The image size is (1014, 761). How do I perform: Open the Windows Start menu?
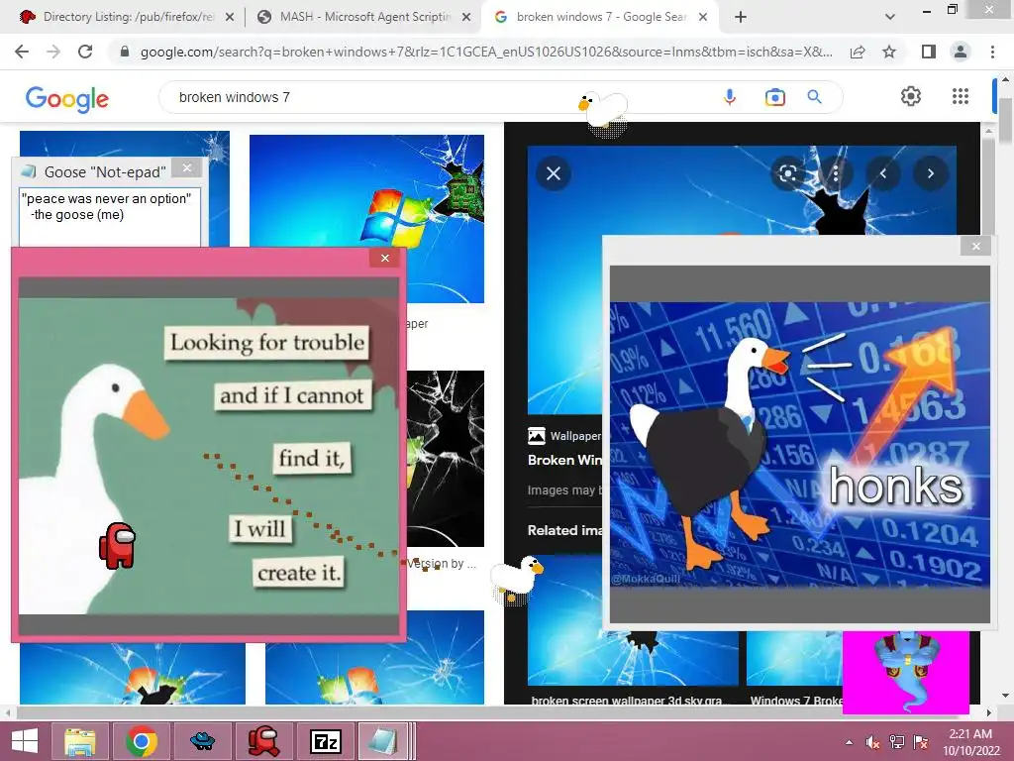[25, 741]
